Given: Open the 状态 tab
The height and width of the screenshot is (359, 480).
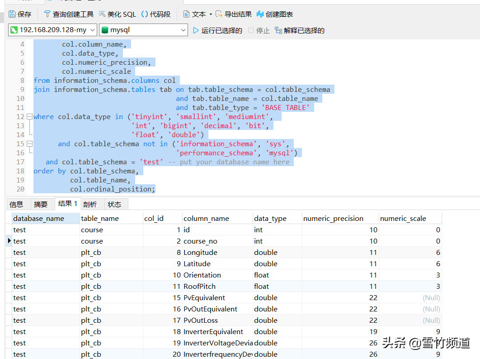Looking at the screenshot, I should click(114, 204).
